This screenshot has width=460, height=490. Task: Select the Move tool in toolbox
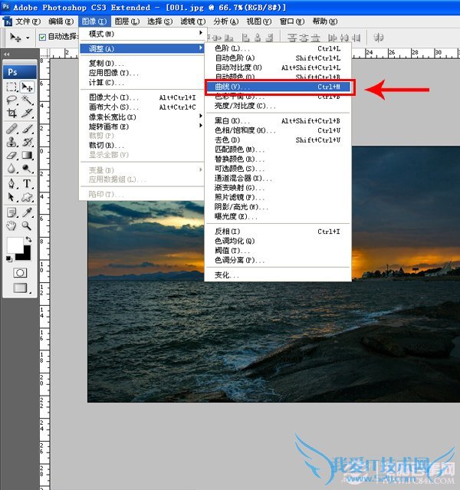[27, 87]
